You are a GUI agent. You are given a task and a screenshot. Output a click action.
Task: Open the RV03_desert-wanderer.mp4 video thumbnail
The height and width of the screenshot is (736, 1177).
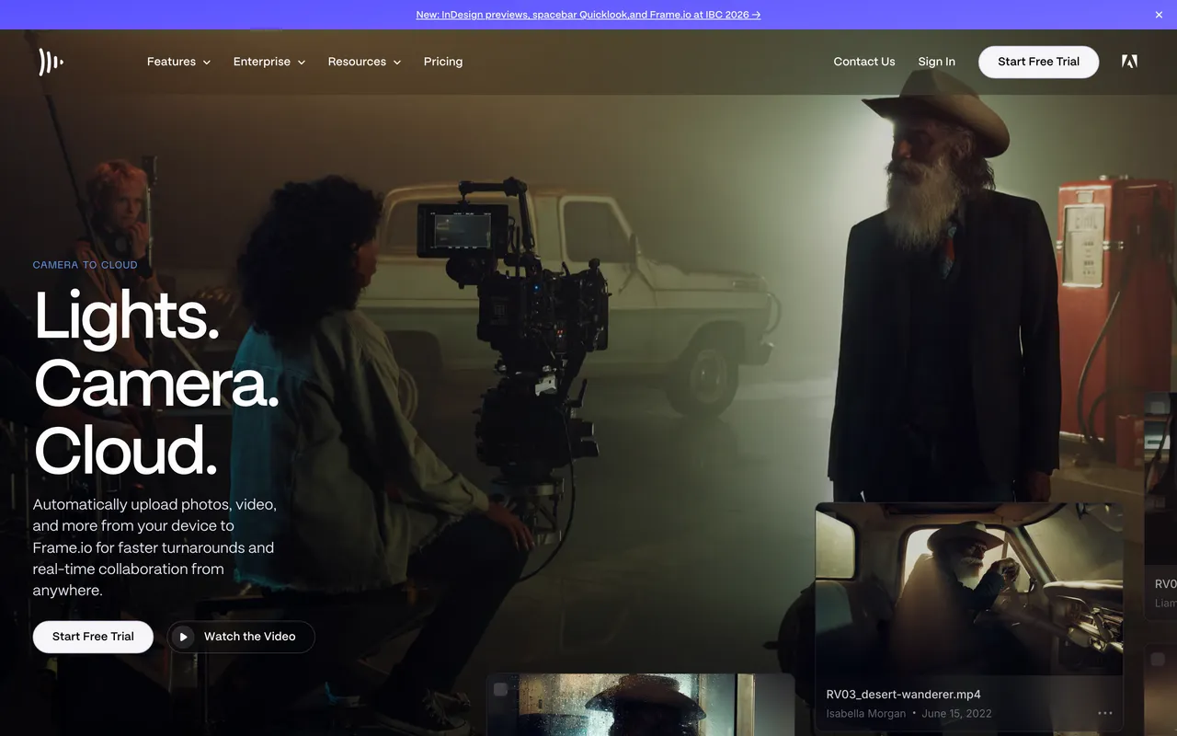click(x=969, y=589)
